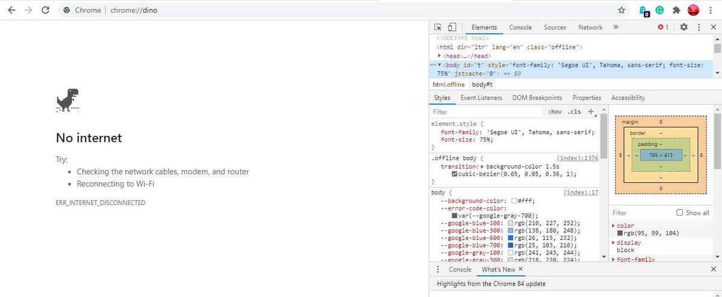Toggle the :hov element state panel
The height and width of the screenshot is (297, 722).
(x=555, y=111)
